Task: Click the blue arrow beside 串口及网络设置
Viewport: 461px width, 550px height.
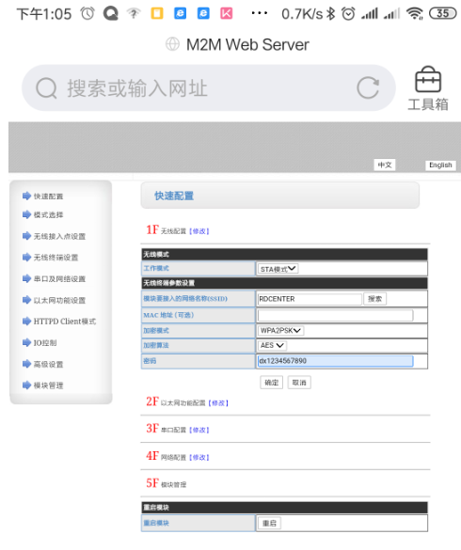Action: click(x=26, y=279)
